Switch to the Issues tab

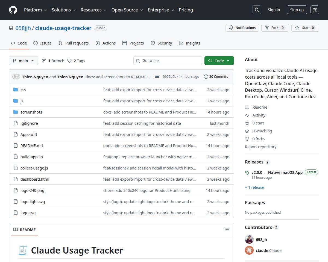coord(42,43)
